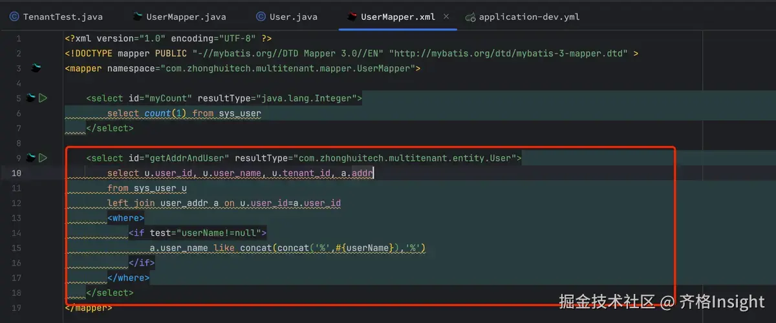Viewport: 776px width, 323px height.
Task: Click the class icon on User.java tab
Action: (261, 17)
